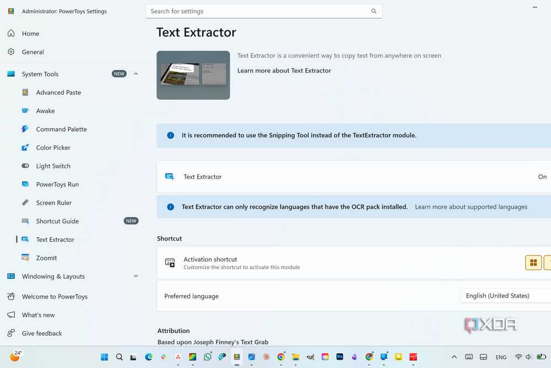Select the Command Palette label in sidebar
This screenshot has width=551, height=368.
pos(61,129)
